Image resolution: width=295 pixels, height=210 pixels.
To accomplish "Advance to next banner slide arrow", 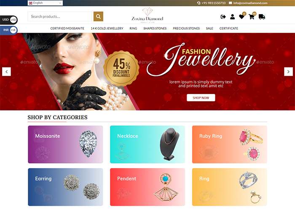I will coord(288,72).
